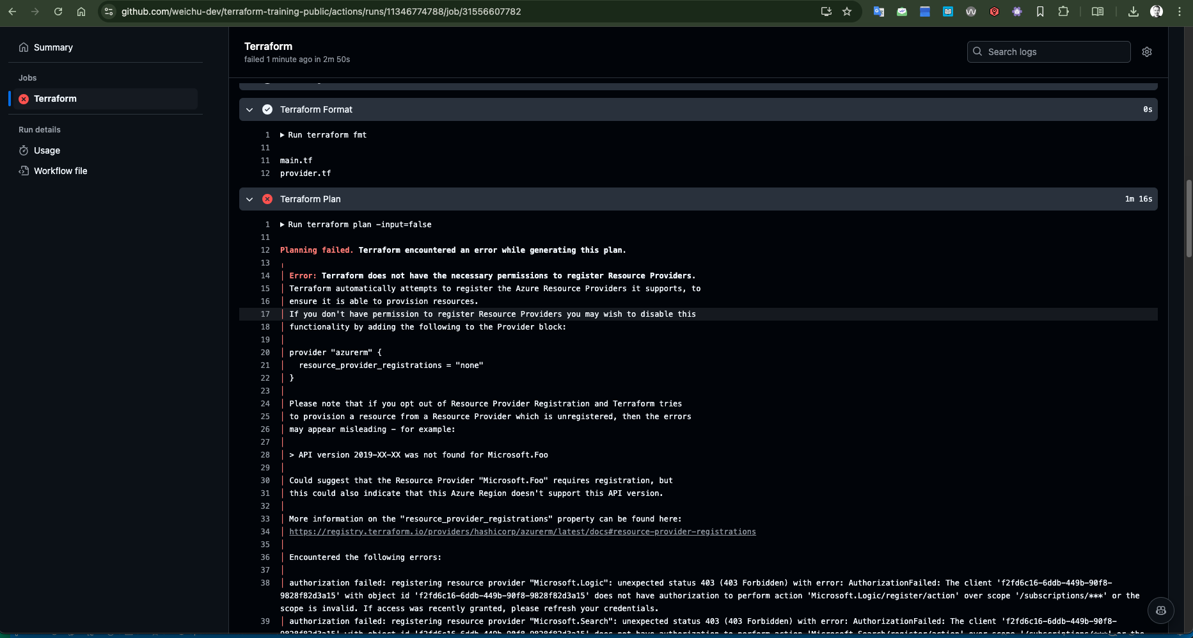Open the browser home page
The width and height of the screenshot is (1193, 638).
(81, 12)
